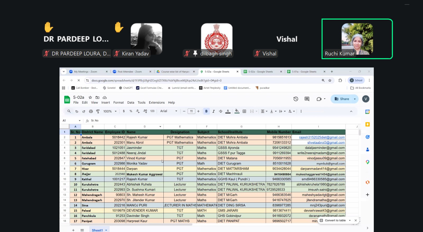Screen dimensions: 423x232
Task: Open the 100% zoom dropdown
Action: tap(110, 111)
